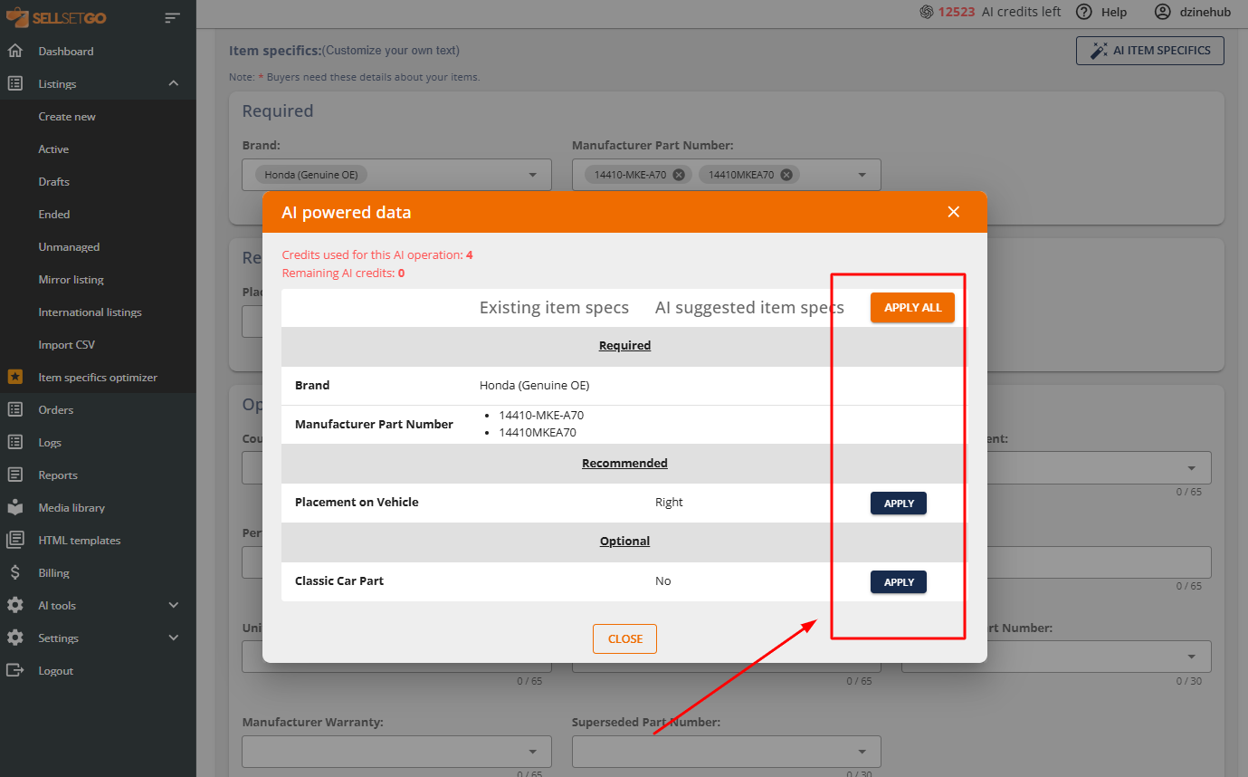The width and height of the screenshot is (1248, 777).
Task: Close the AI powered data dialog with X
Action: pos(953,212)
